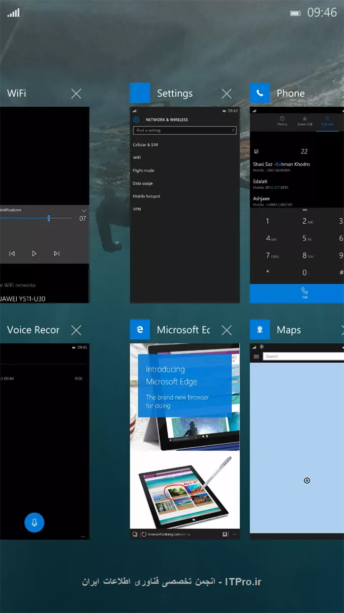Click the previous track button
Viewport: 344px width, 613px height.
[x=12, y=253]
